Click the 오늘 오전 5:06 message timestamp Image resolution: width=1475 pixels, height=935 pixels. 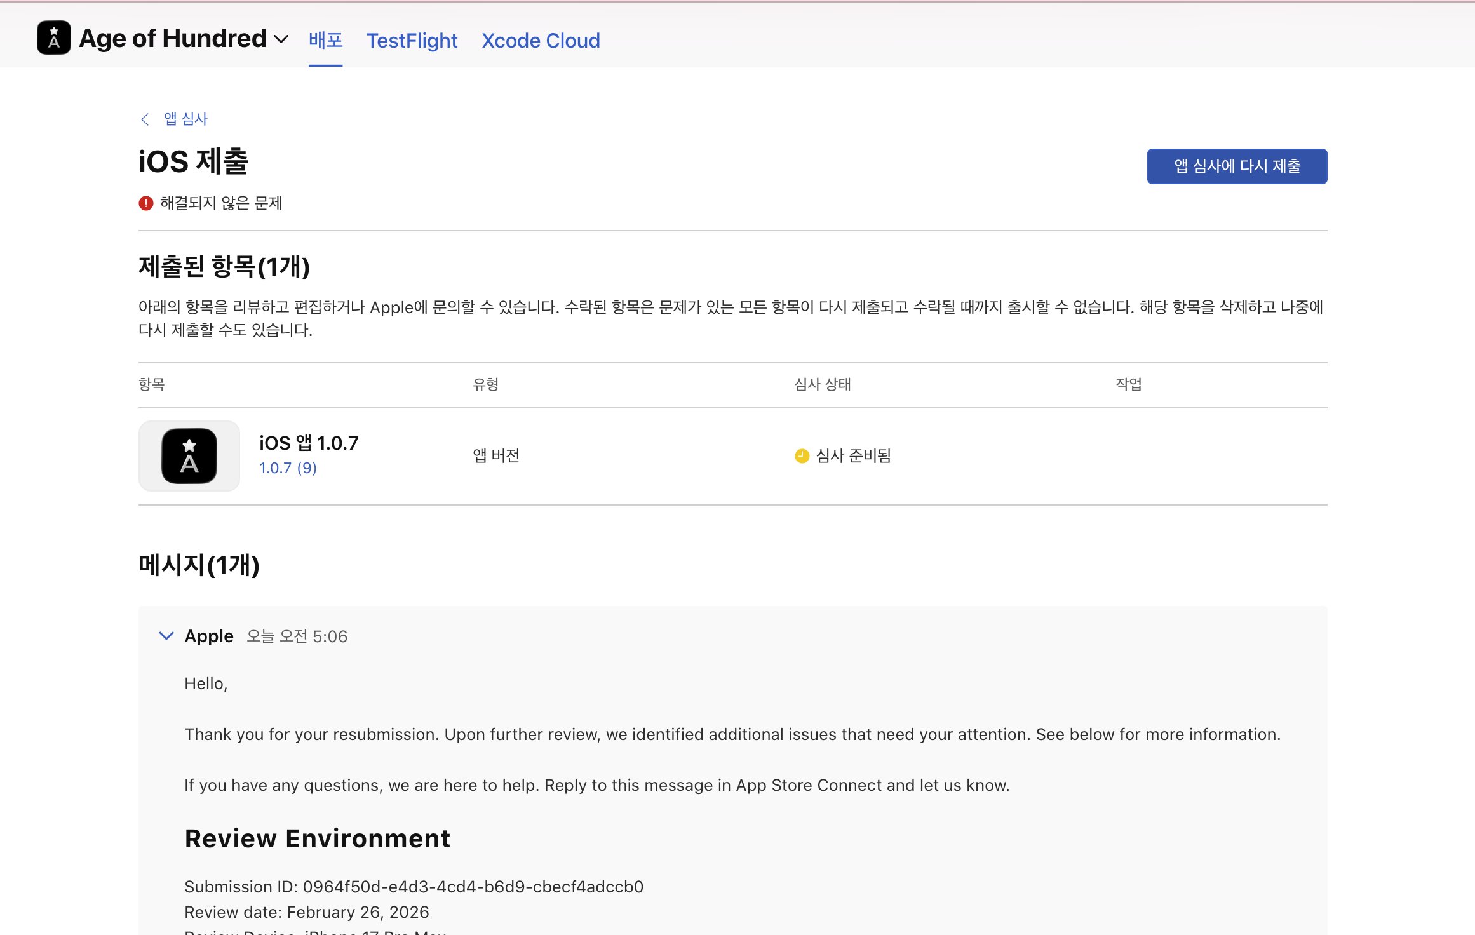[x=297, y=636]
